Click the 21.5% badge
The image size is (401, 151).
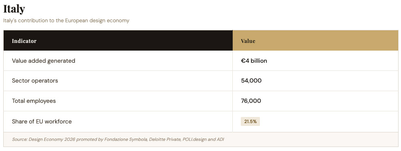250,121
